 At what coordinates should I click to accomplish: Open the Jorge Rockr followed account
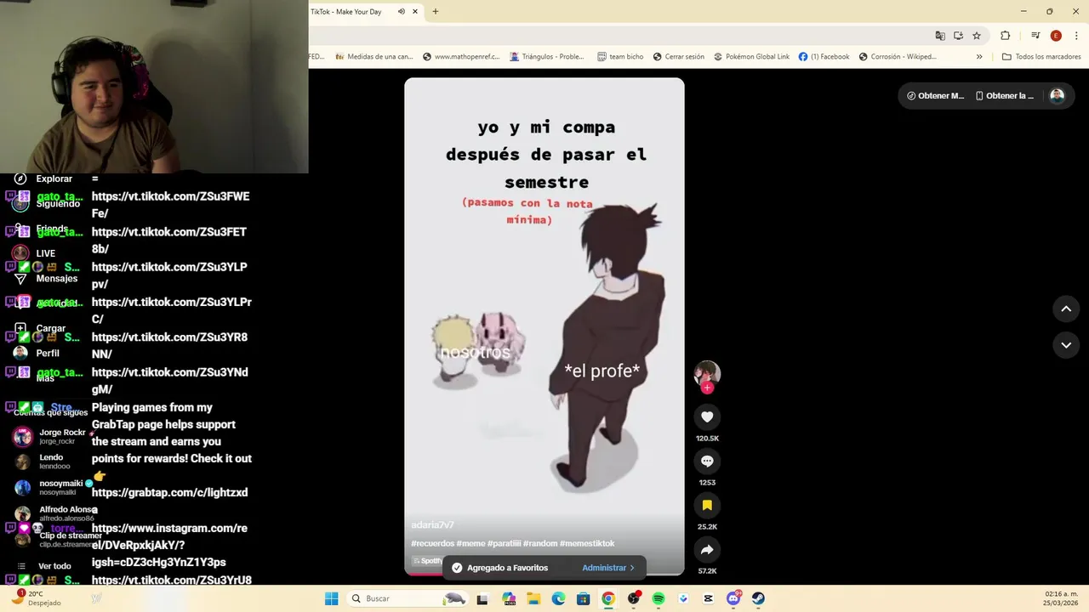click(53, 436)
